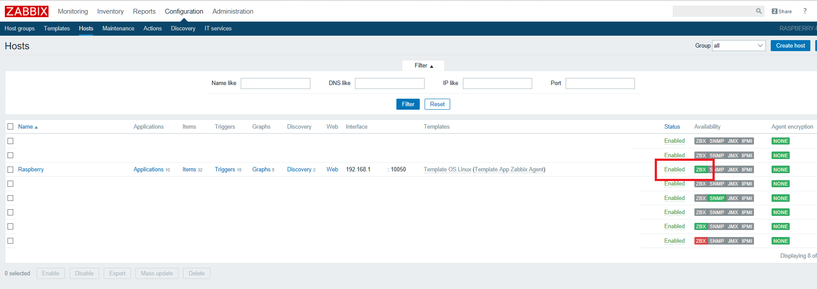Viewport: 817px width, 289px height.
Task: Click the 10050 port value
Action: [x=398, y=170]
